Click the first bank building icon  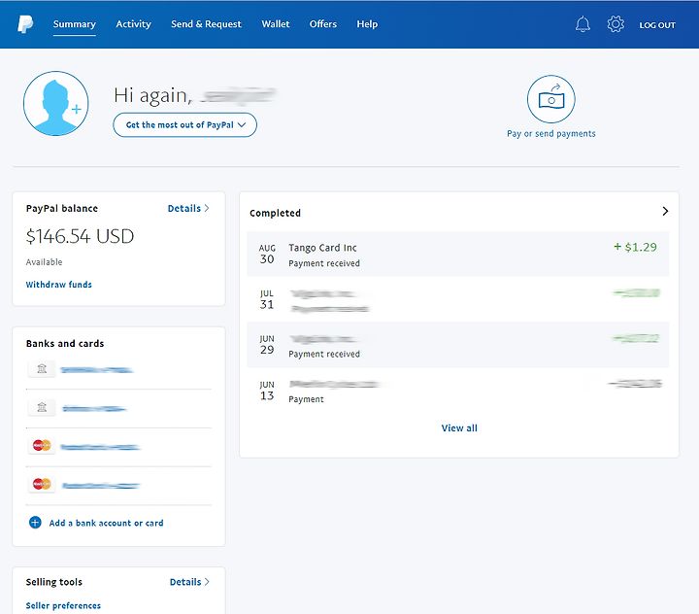click(42, 369)
